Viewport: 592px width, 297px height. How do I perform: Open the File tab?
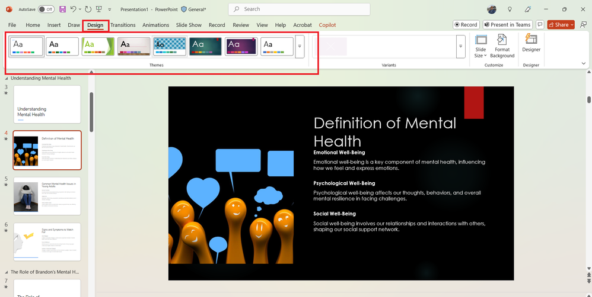click(12, 25)
